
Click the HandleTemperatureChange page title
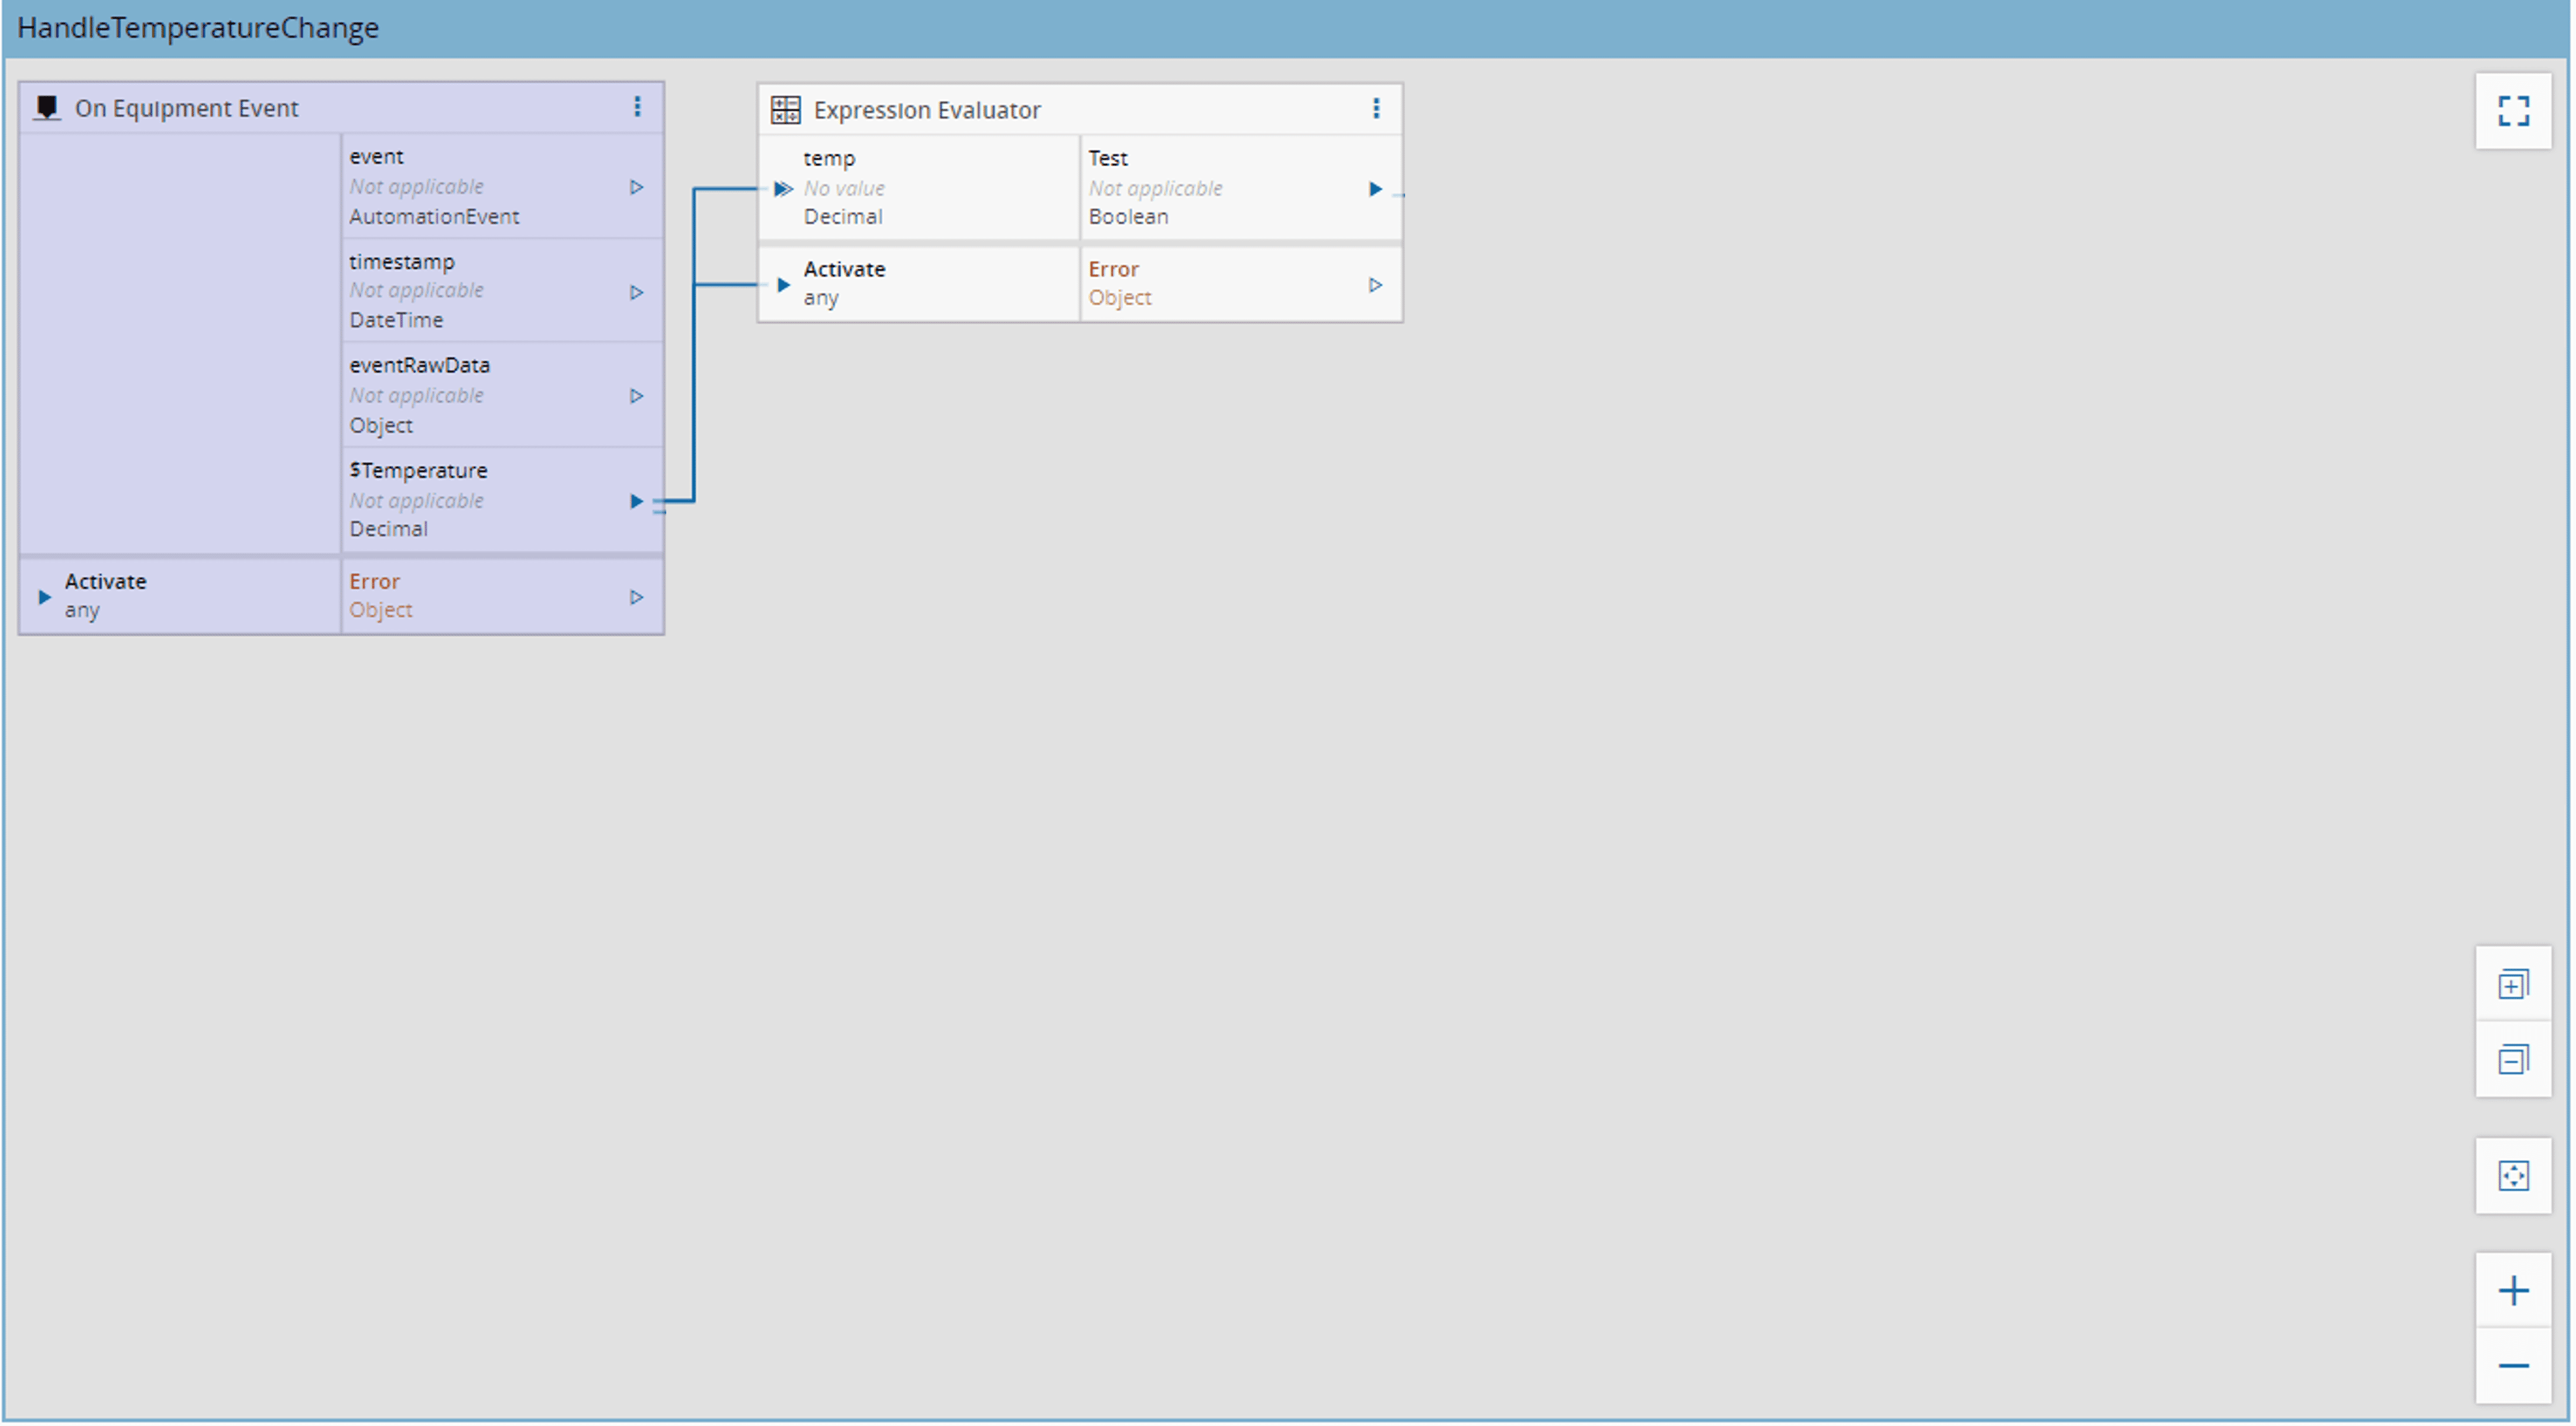198,27
